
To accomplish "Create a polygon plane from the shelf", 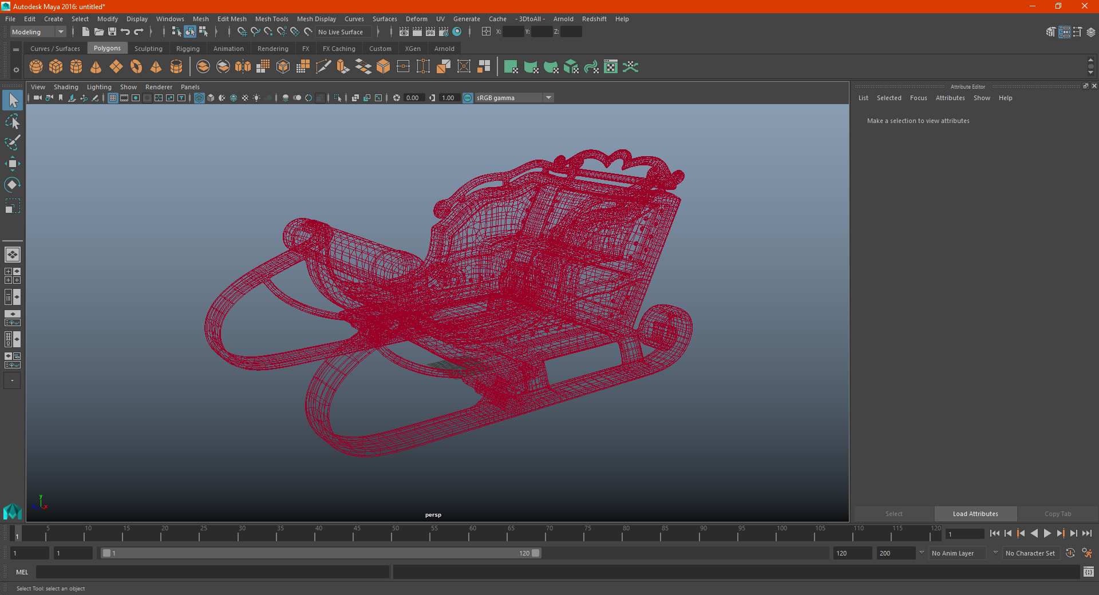I will pos(116,67).
